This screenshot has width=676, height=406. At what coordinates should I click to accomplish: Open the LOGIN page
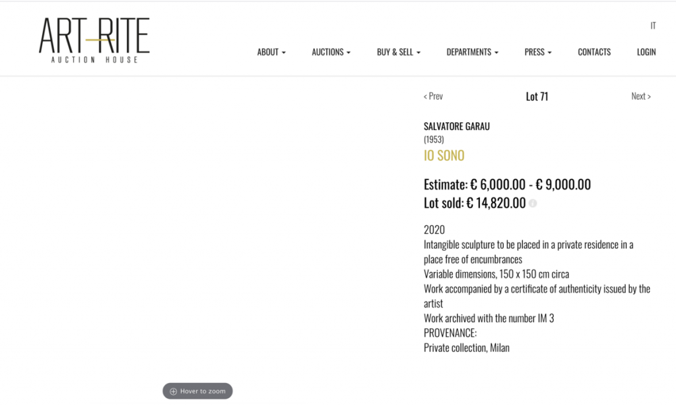pyautogui.click(x=646, y=52)
